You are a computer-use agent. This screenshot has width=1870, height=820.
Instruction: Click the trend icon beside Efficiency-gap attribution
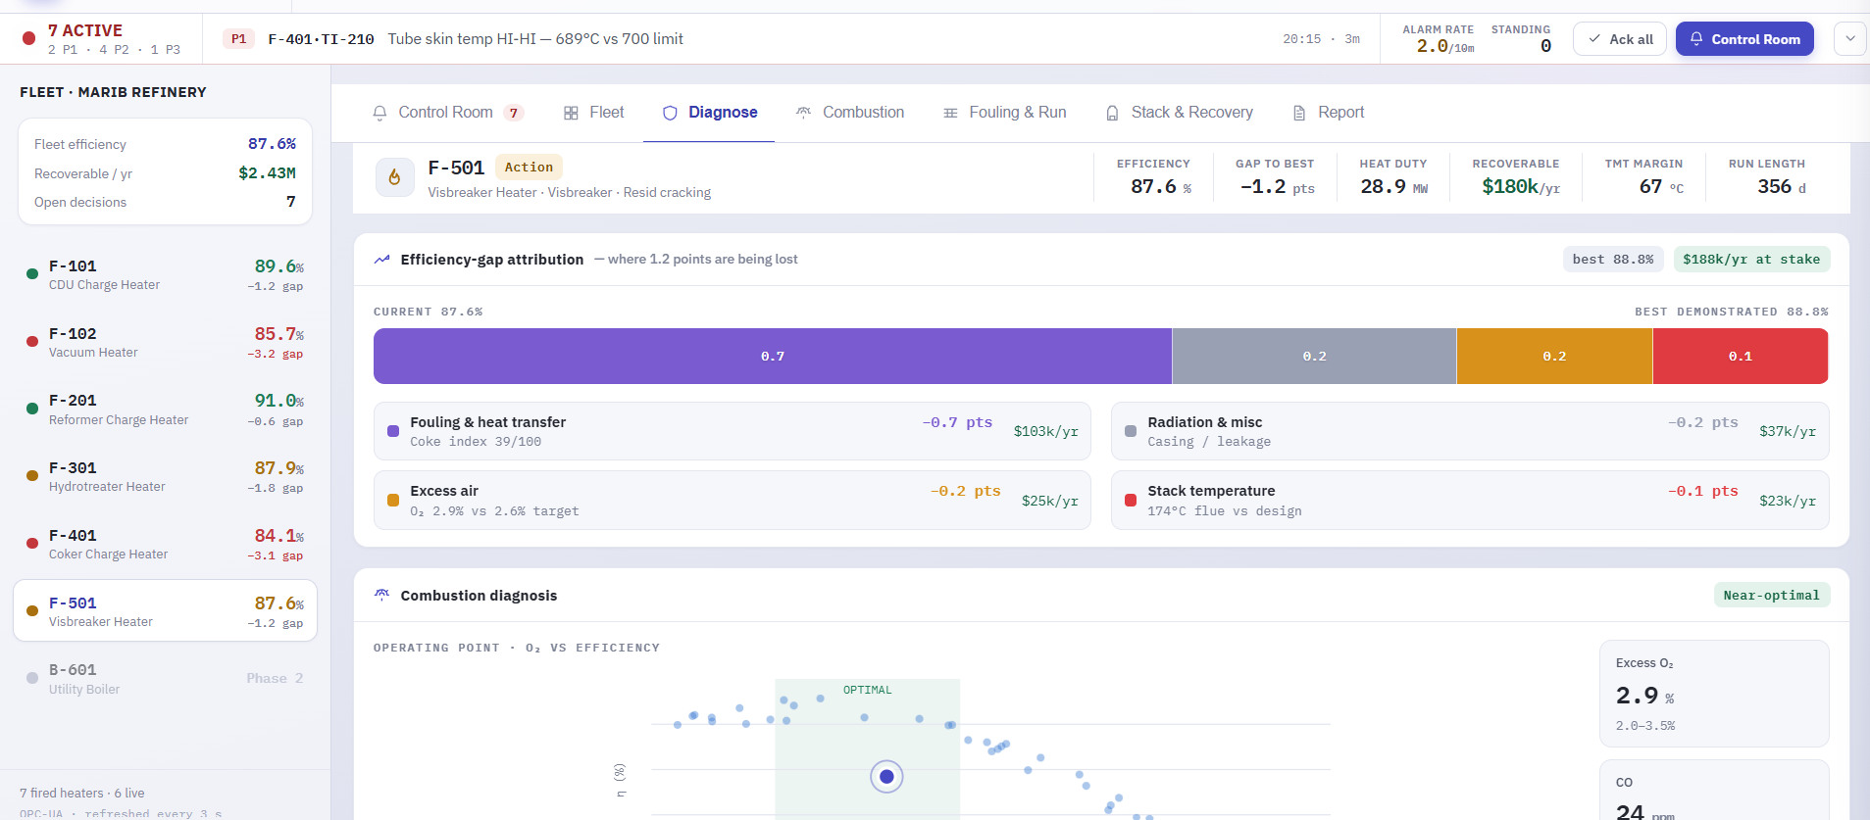(382, 260)
